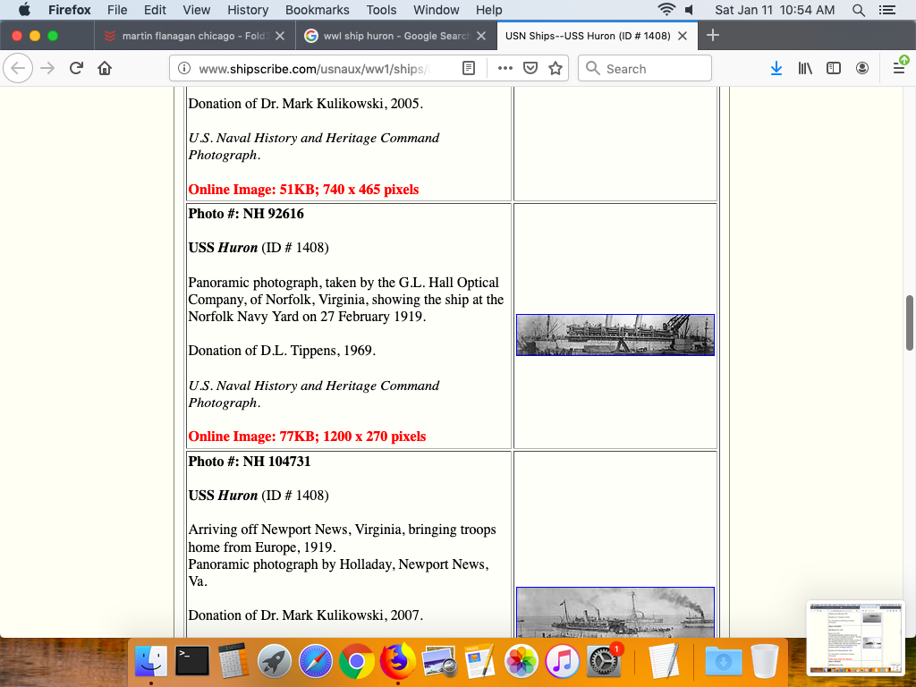The image size is (916, 687).
Task: Show Library history and bookmarks
Action: click(805, 69)
